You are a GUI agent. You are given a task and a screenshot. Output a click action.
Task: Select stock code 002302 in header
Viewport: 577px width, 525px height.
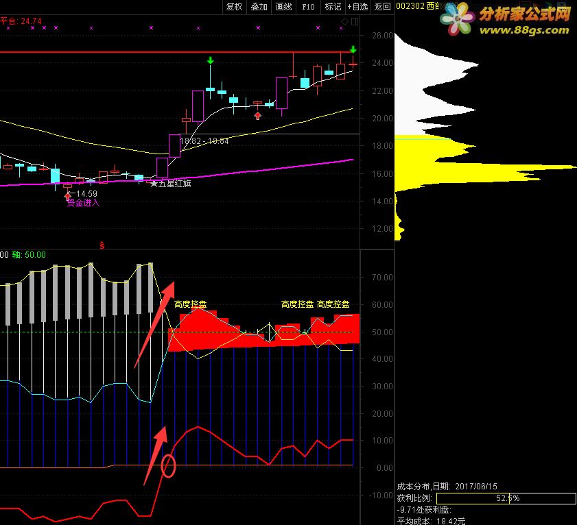410,6
